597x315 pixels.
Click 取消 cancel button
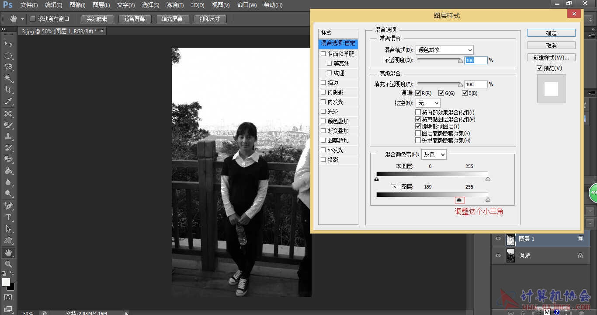point(552,45)
